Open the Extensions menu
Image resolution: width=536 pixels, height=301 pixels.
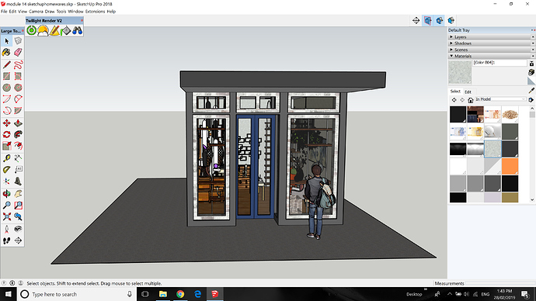[95, 12]
